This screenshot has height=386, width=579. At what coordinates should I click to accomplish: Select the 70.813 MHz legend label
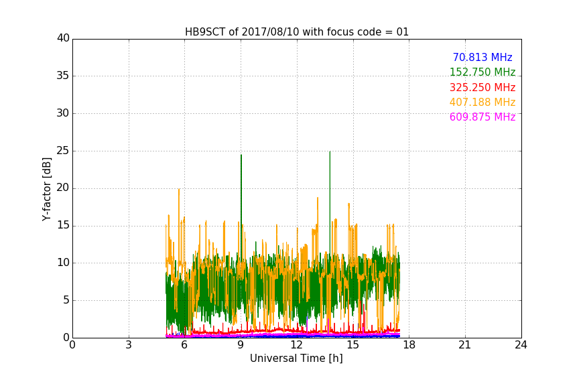click(482, 57)
